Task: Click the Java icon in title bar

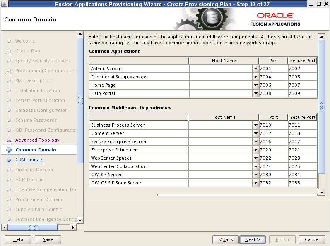Action: (4, 4)
